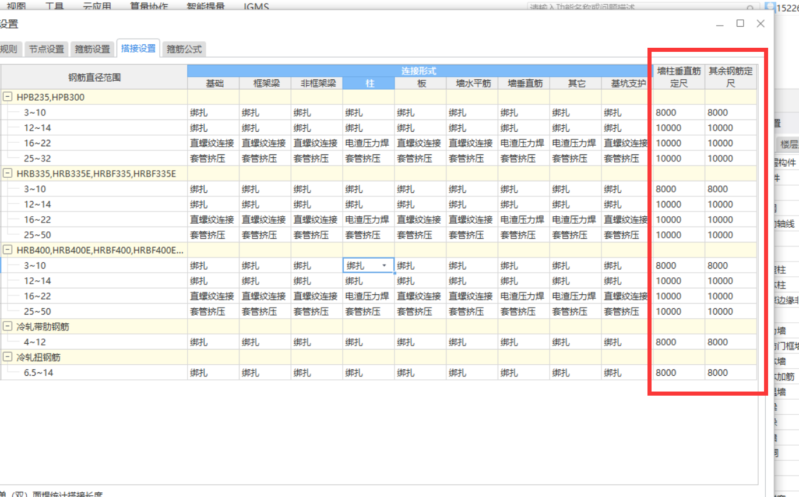Viewport: 799px width, 497px height.
Task: Click the 墙水平筋 column header
Action: point(472,83)
